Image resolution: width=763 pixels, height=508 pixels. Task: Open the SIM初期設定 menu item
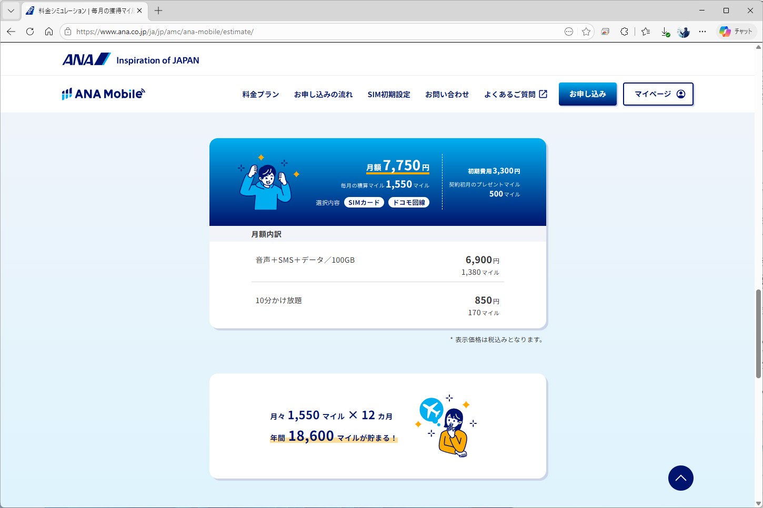(389, 95)
